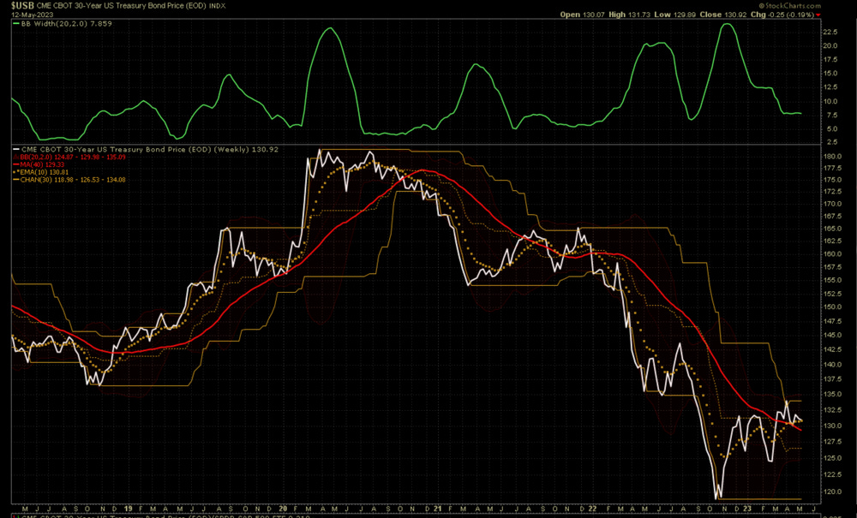Click the 2.5 label on BB Width axis
Screen dimensions: 857x518
pyautogui.click(x=831, y=142)
